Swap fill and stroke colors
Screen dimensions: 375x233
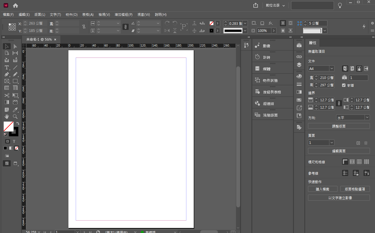pyautogui.click(x=17, y=124)
